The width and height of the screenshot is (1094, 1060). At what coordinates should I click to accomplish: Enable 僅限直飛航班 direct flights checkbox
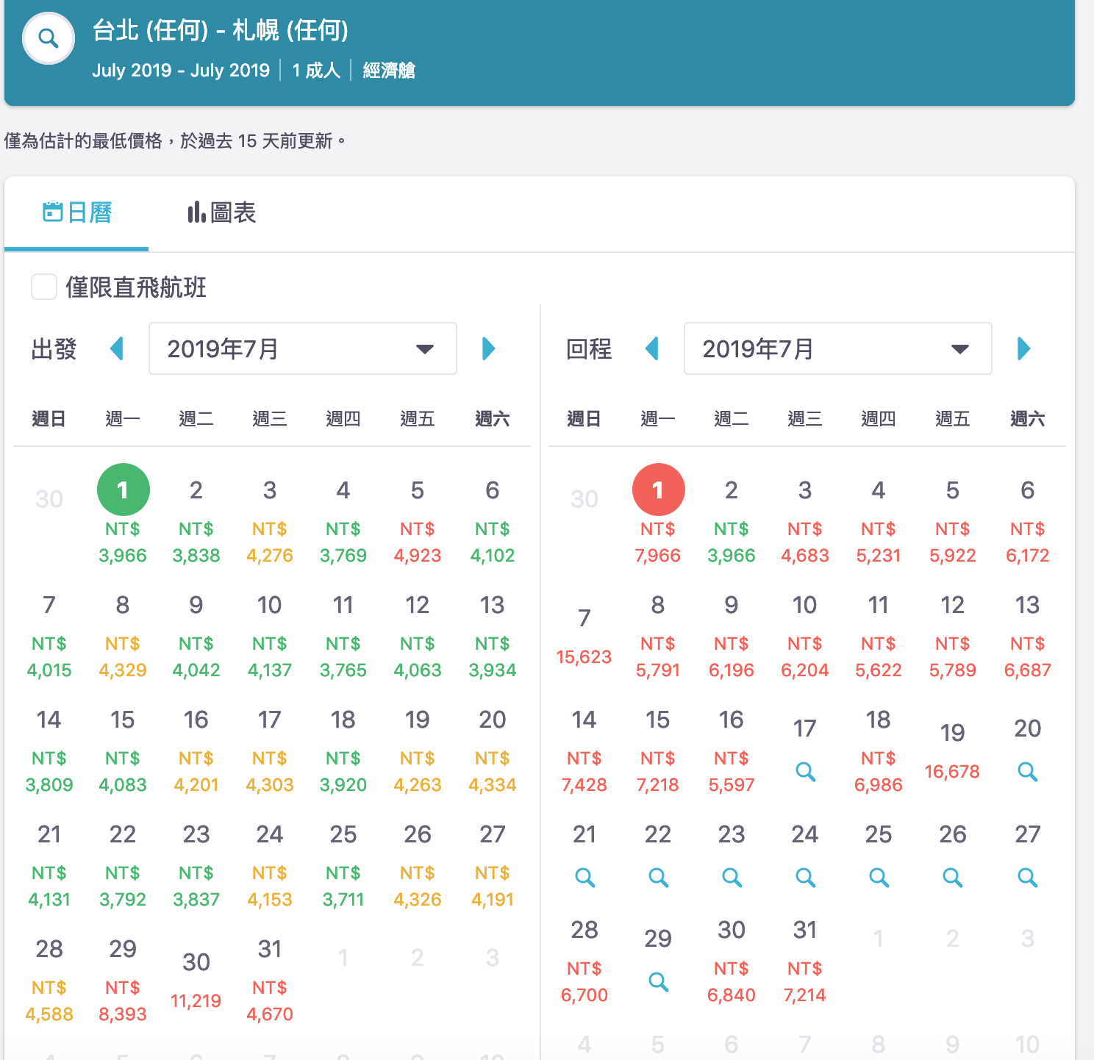pos(44,287)
